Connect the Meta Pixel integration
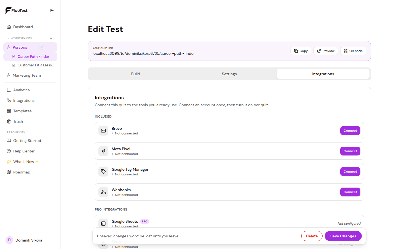Image resolution: width=398 pixels, height=249 pixels. (350, 151)
